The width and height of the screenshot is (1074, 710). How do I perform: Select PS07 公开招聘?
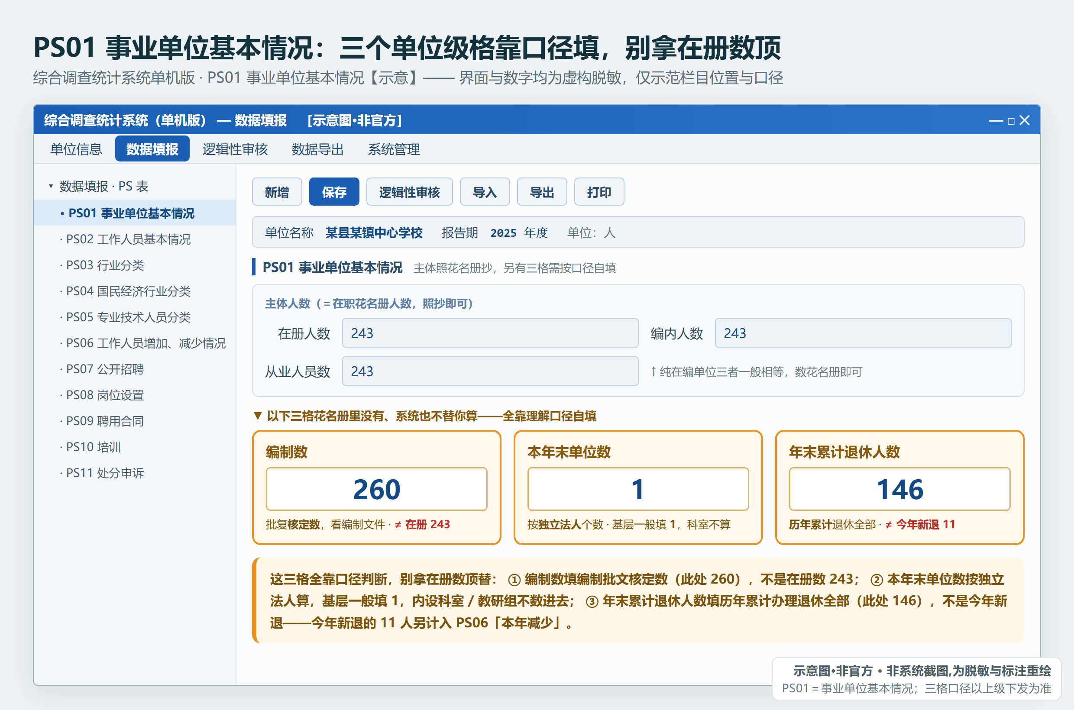point(135,369)
